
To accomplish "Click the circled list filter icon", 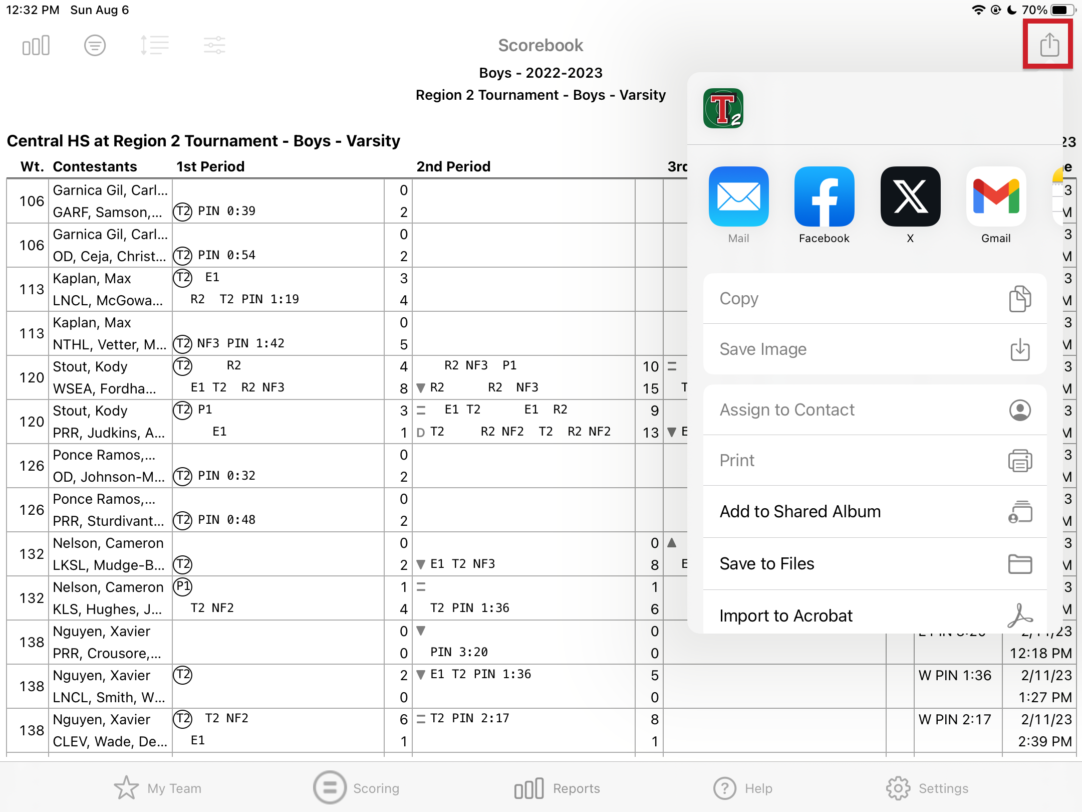I will [95, 46].
